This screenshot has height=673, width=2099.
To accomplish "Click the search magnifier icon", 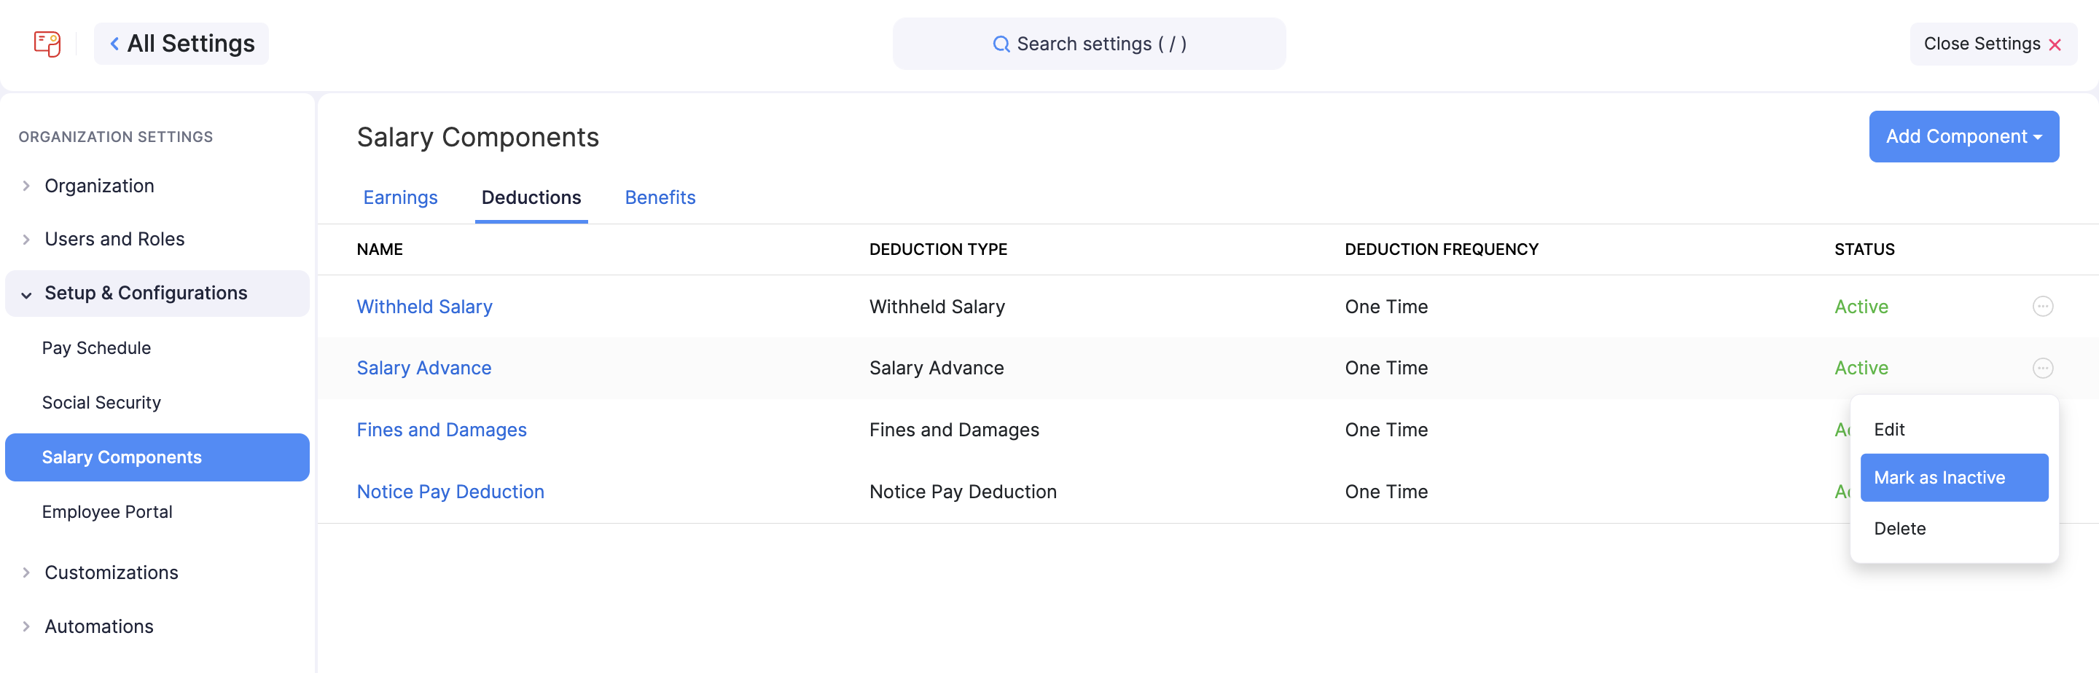I will [1001, 43].
